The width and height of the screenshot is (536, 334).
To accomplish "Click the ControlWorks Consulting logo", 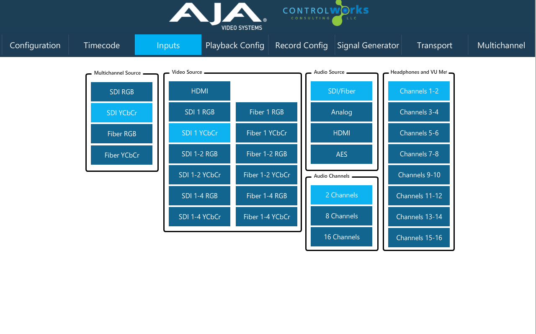I will point(326,13).
